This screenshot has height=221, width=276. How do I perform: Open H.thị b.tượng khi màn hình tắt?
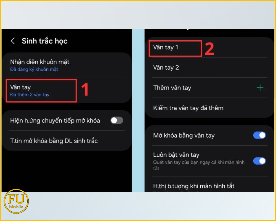click(x=194, y=186)
